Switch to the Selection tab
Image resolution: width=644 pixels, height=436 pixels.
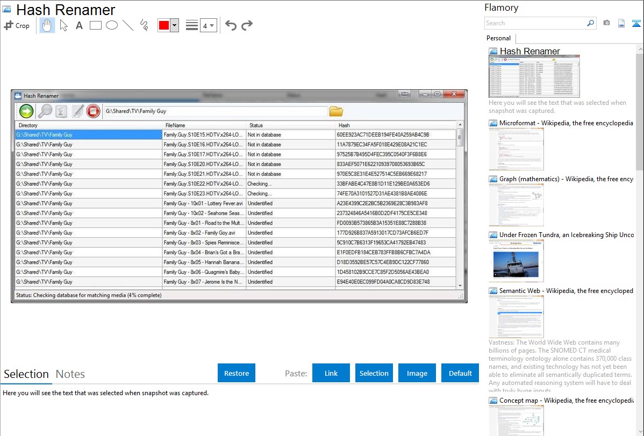[x=26, y=374]
